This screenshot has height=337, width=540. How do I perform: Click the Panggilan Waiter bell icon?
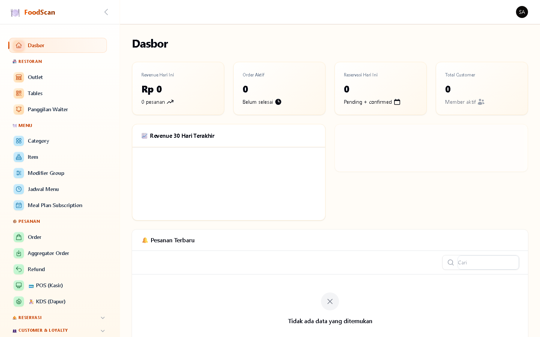click(x=19, y=109)
